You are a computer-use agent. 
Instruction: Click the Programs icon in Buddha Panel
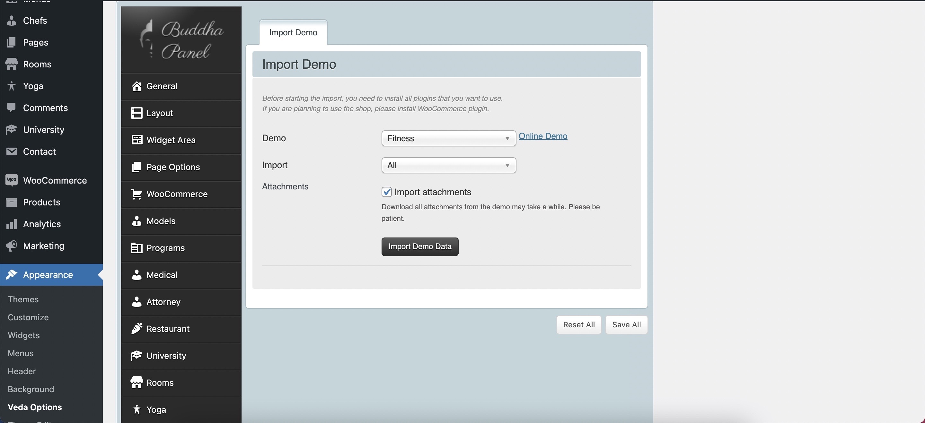(x=137, y=248)
